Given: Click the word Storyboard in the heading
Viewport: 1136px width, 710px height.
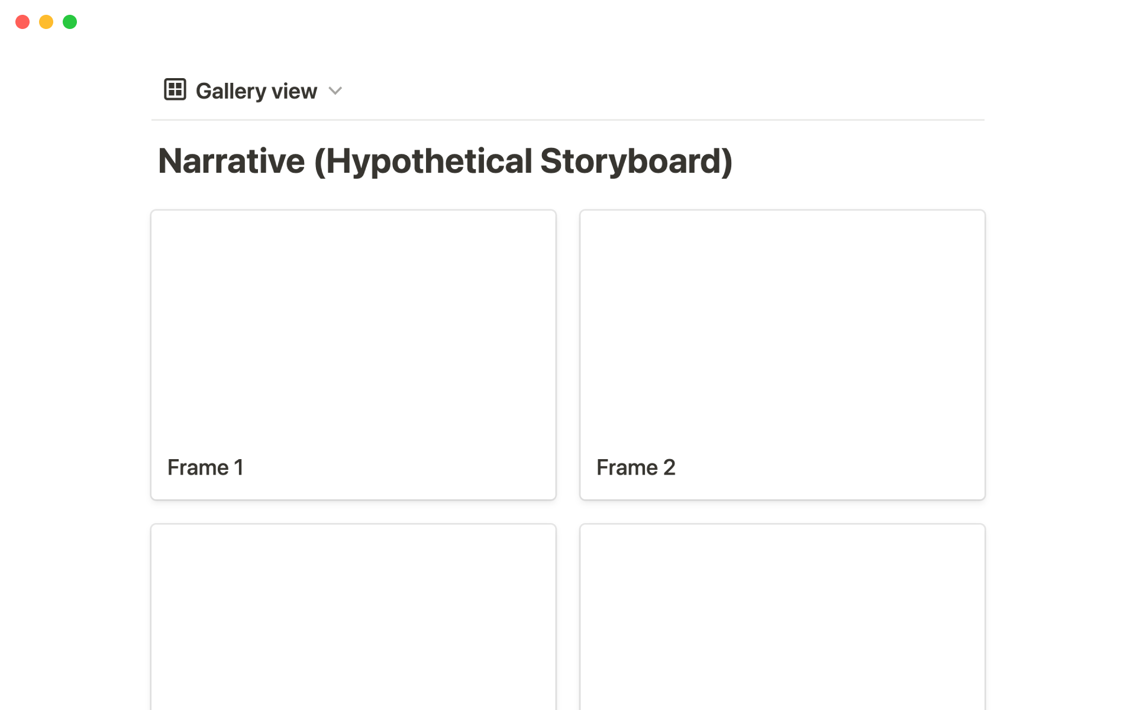Looking at the screenshot, I should 632,161.
